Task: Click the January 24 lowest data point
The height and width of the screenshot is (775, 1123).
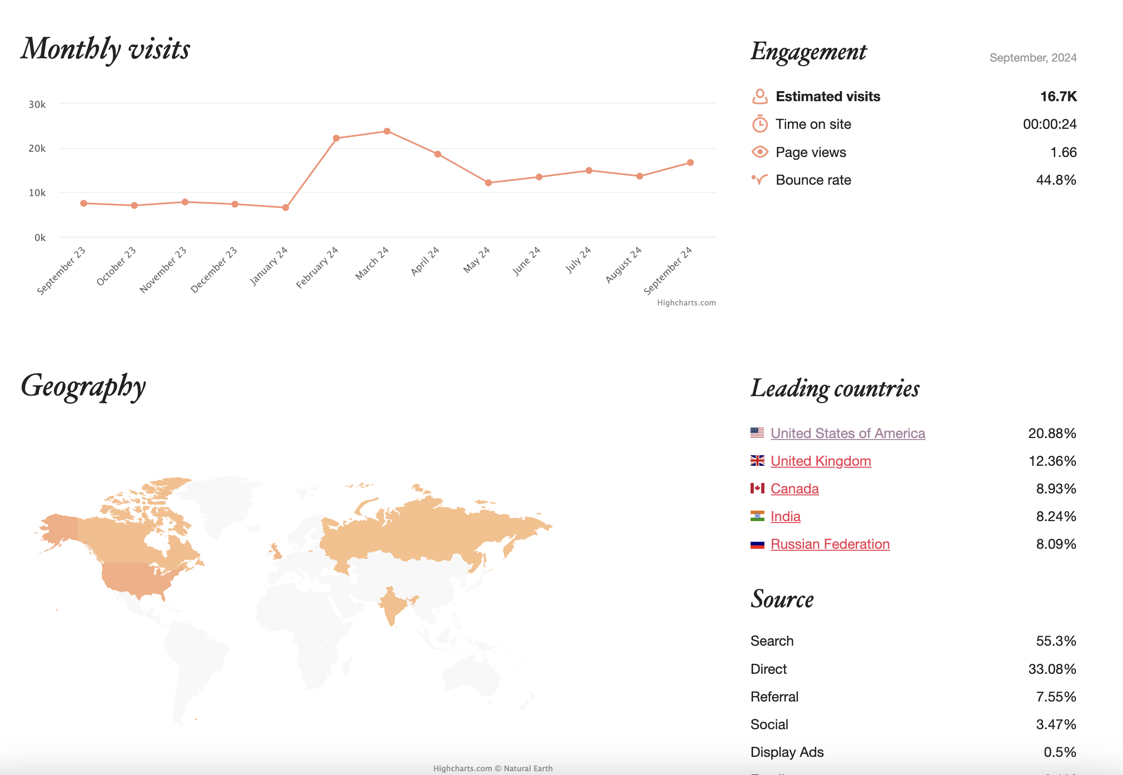Action: coord(286,208)
